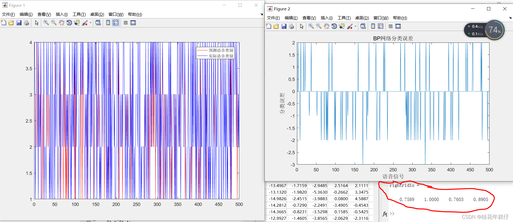Open 桌面(D) menu in Figure 2
513x222 pixels.
[362, 18]
